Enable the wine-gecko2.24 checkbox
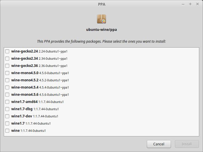This screenshot has height=152, width=203. 7,51
